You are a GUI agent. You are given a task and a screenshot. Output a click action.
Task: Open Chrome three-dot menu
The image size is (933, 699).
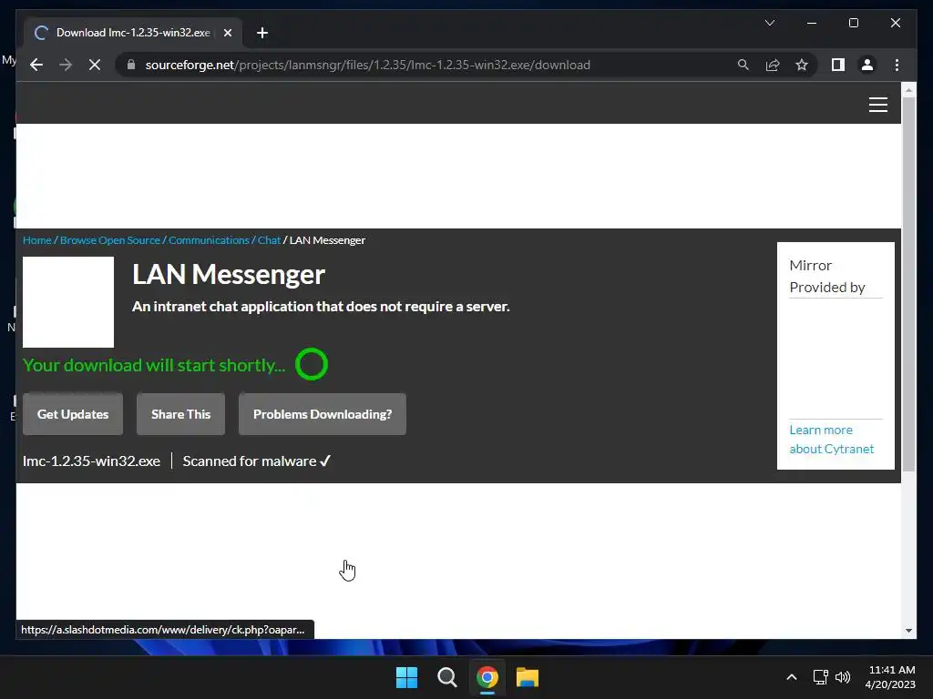click(897, 65)
